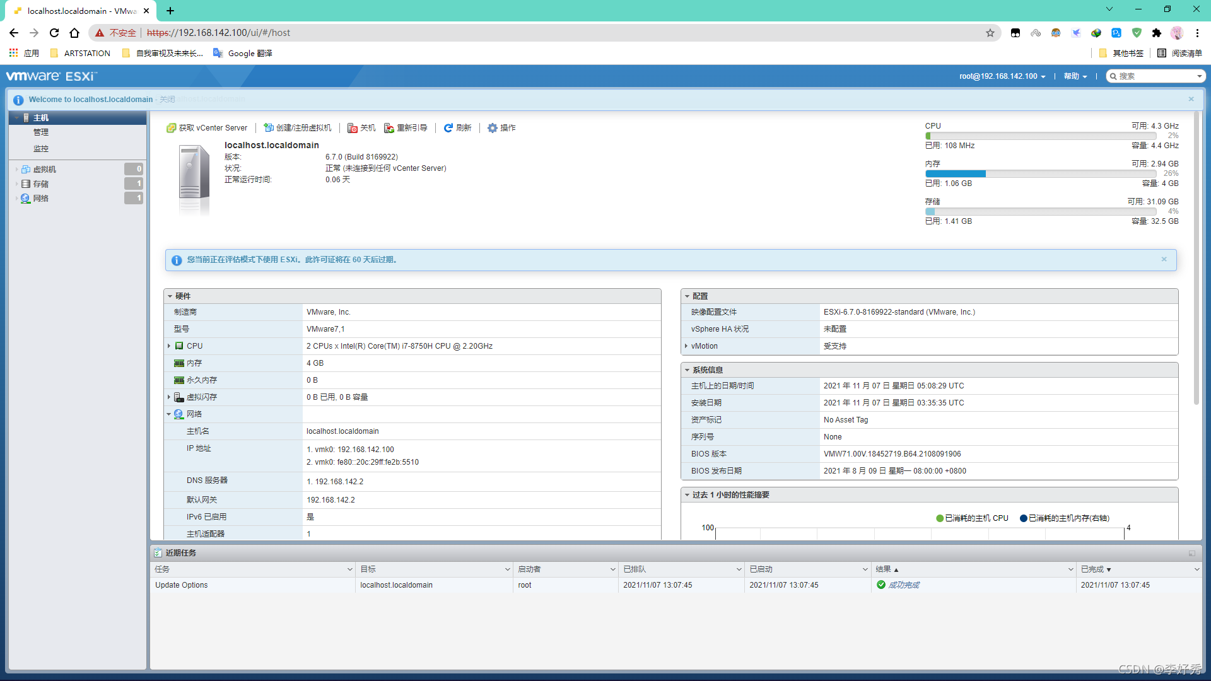This screenshot has height=681, width=1211.
Task: Close the Welcome to localhost banner
Action: pos(1191,99)
